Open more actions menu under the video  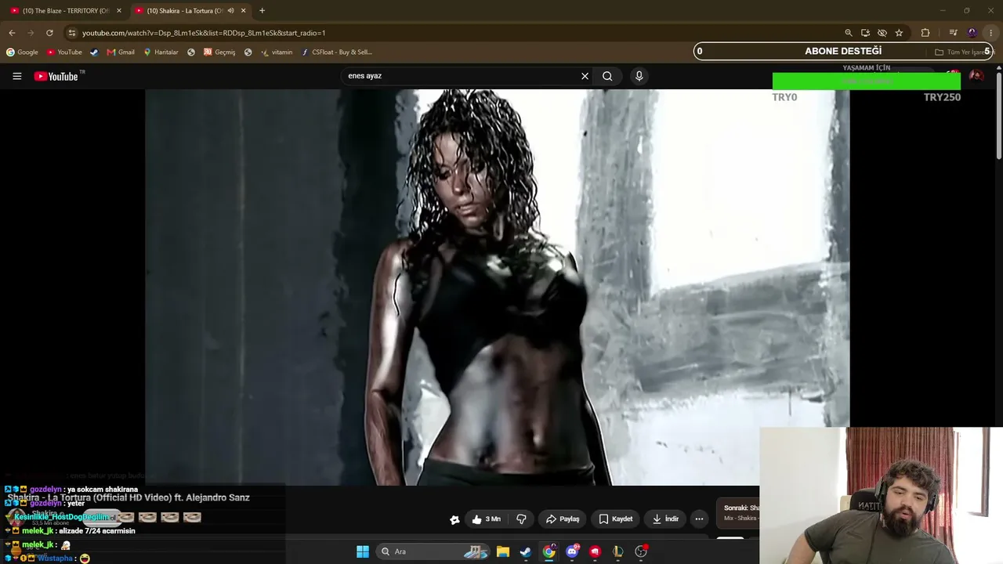point(699,519)
